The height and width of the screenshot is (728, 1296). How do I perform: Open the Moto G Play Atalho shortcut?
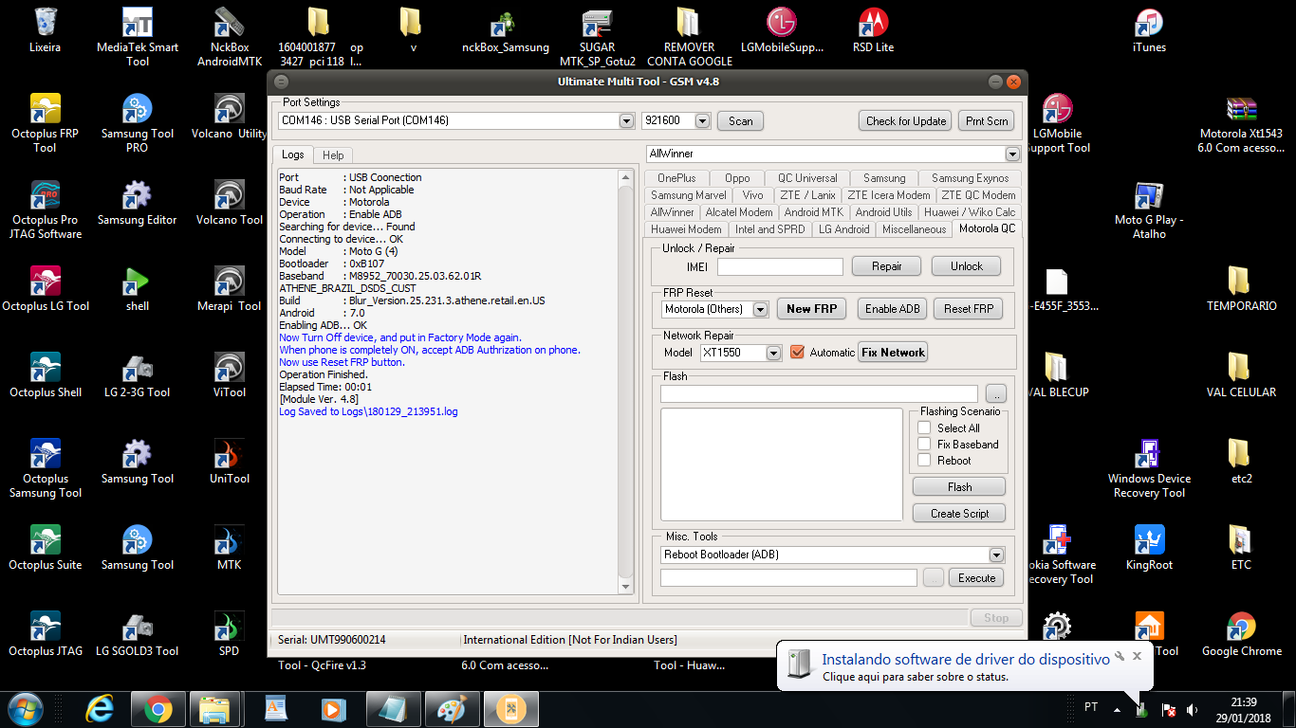[x=1149, y=209]
